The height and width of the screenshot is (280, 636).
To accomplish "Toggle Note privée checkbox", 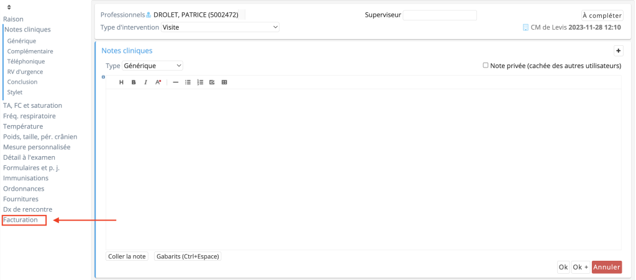I will click(486, 65).
